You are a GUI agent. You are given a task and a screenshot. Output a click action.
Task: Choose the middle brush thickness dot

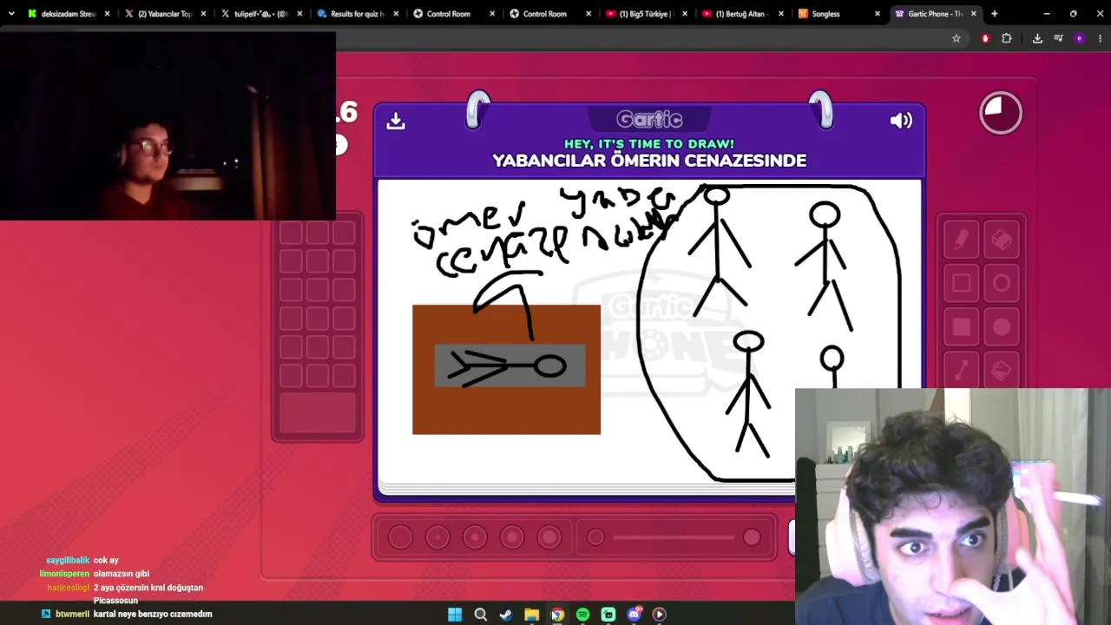coord(475,537)
